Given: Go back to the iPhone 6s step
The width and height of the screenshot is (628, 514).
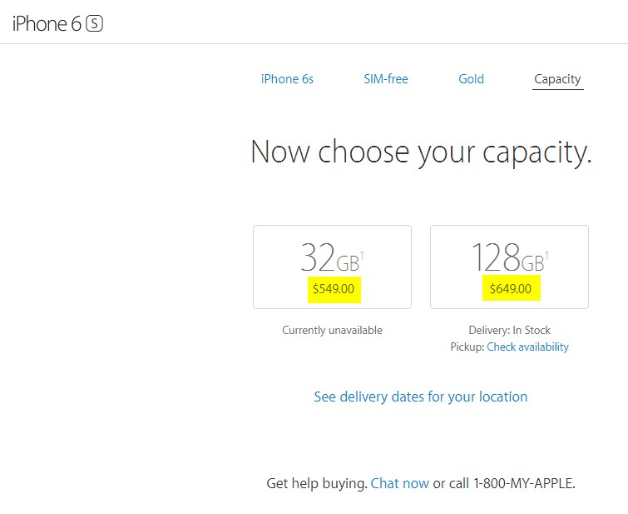Looking at the screenshot, I should coord(287,79).
